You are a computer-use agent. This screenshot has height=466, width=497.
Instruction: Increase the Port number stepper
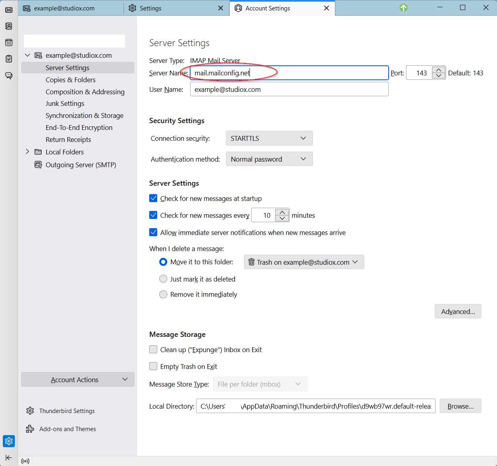(x=439, y=70)
